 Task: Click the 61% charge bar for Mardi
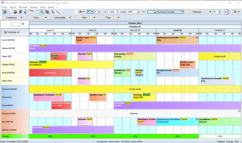point(92,136)
